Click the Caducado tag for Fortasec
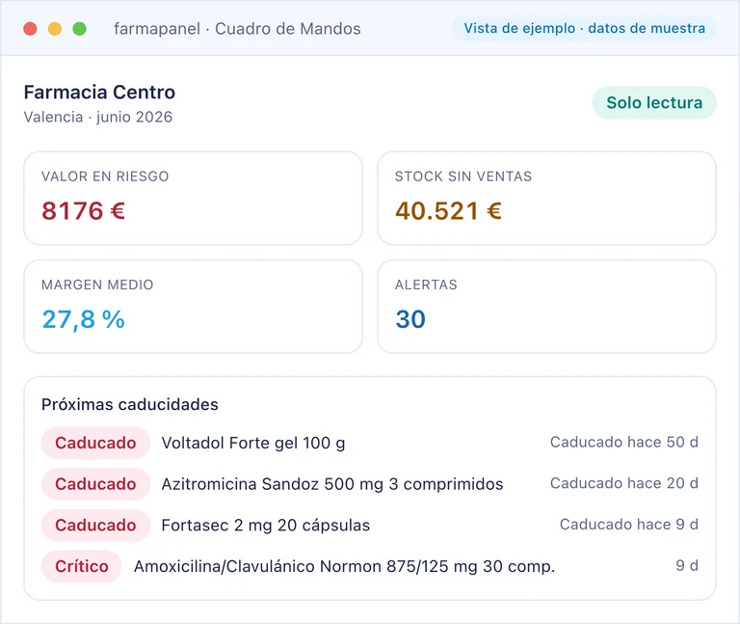740x624 pixels. click(x=95, y=525)
